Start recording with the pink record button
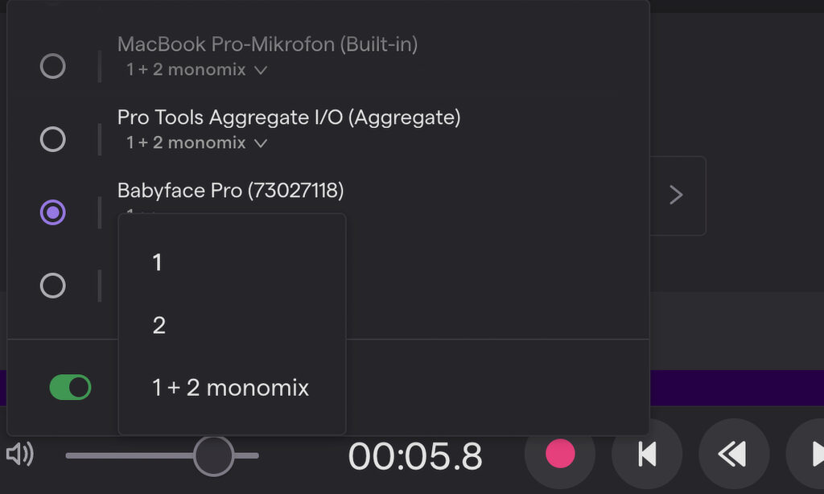Viewport: 824px width, 494px height. coord(560,454)
